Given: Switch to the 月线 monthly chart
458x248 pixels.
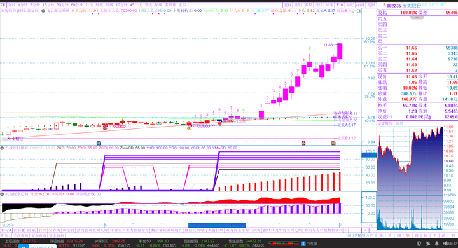Looking at the screenshot, I should pos(109,5).
